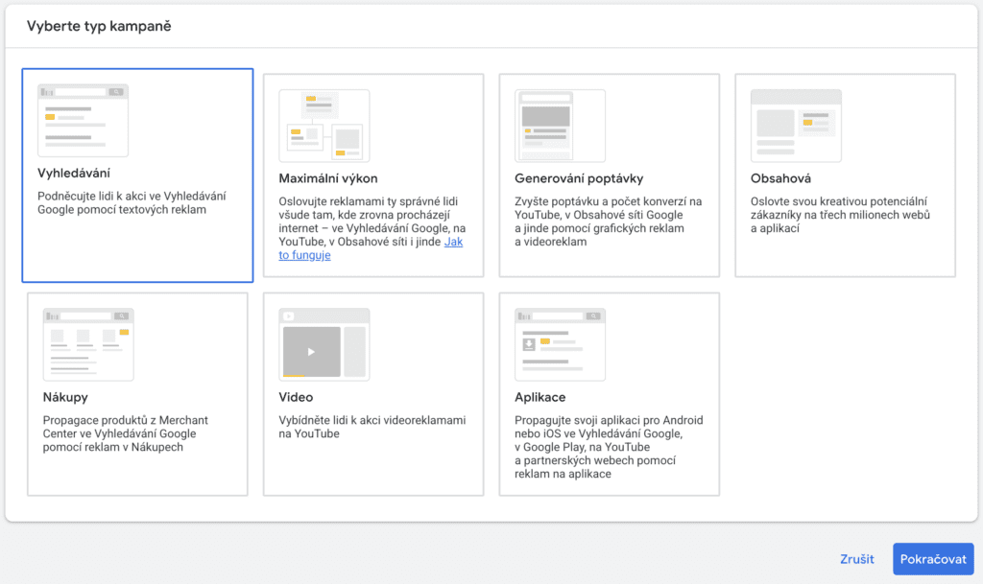Click the Nákupy description about Merchant Center
The width and height of the screenshot is (983, 584).
(126, 433)
